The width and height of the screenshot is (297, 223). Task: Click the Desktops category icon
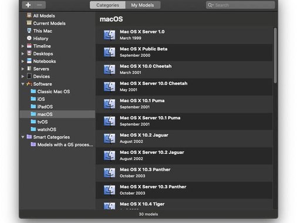(x=29, y=53)
